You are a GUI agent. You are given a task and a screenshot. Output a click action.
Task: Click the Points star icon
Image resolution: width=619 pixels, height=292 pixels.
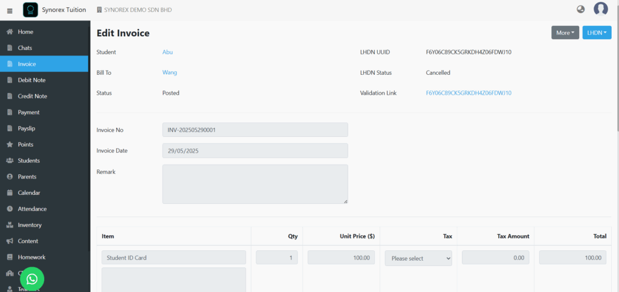pyautogui.click(x=10, y=145)
